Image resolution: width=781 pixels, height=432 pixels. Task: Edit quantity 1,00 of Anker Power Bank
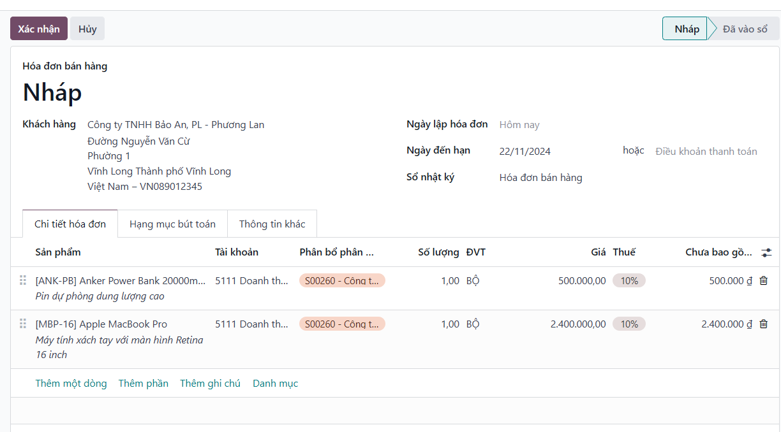(x=450, y=280)
